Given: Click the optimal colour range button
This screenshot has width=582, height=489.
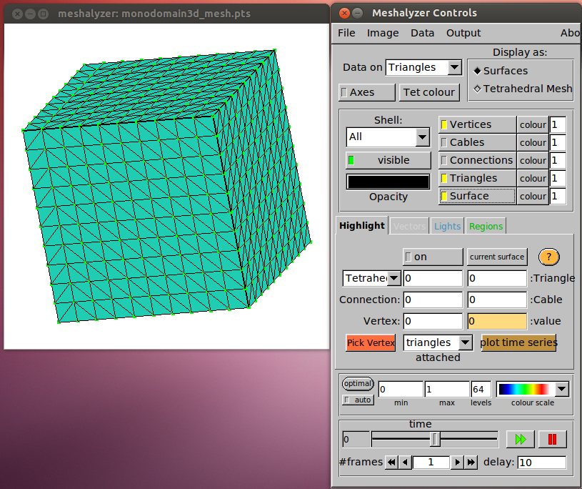Looking at the screenshot, I should (358, 384).
